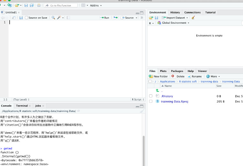243x166 pixels.
Task: Expand the More gear dropdown in Files
Action: click(213, 76)
